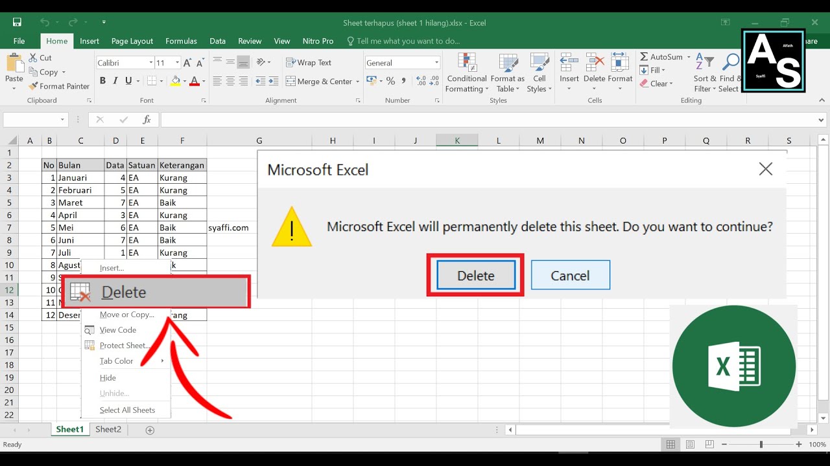Screen dimensions: 830x466
Task: Open the File tab
Action: pyautogui.click(x=19, y=41)
